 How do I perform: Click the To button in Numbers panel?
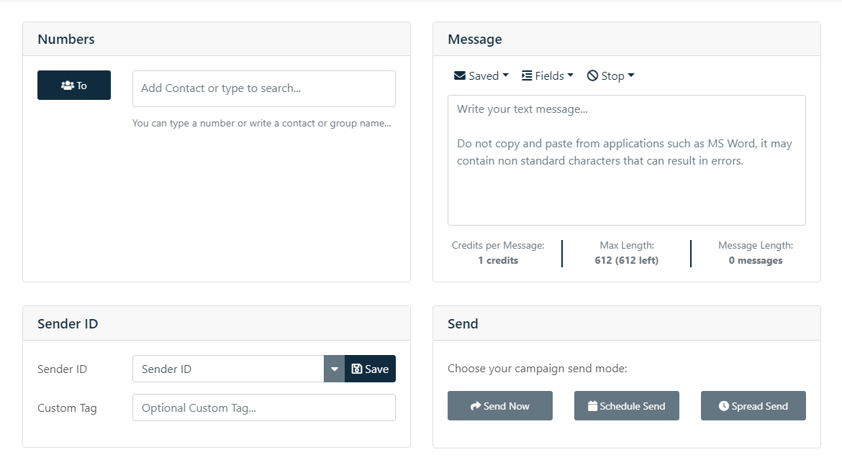point(74,84)
